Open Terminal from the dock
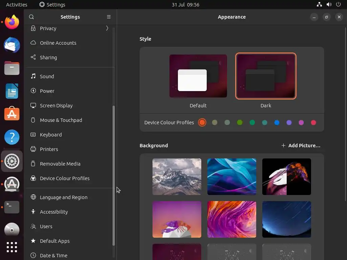The height and width of the screenshot is (260, 347). tap(12, 207)
